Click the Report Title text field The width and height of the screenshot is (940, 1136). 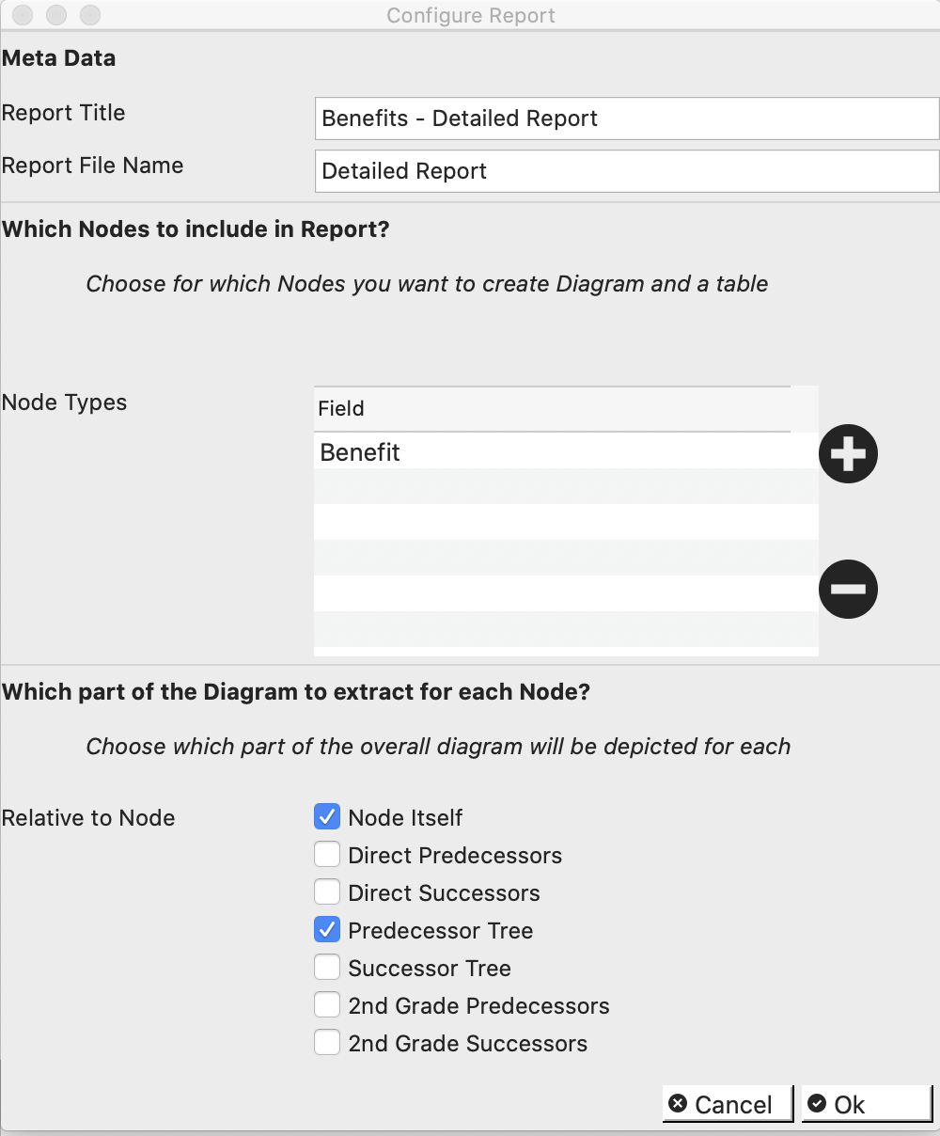pos(626,118)
